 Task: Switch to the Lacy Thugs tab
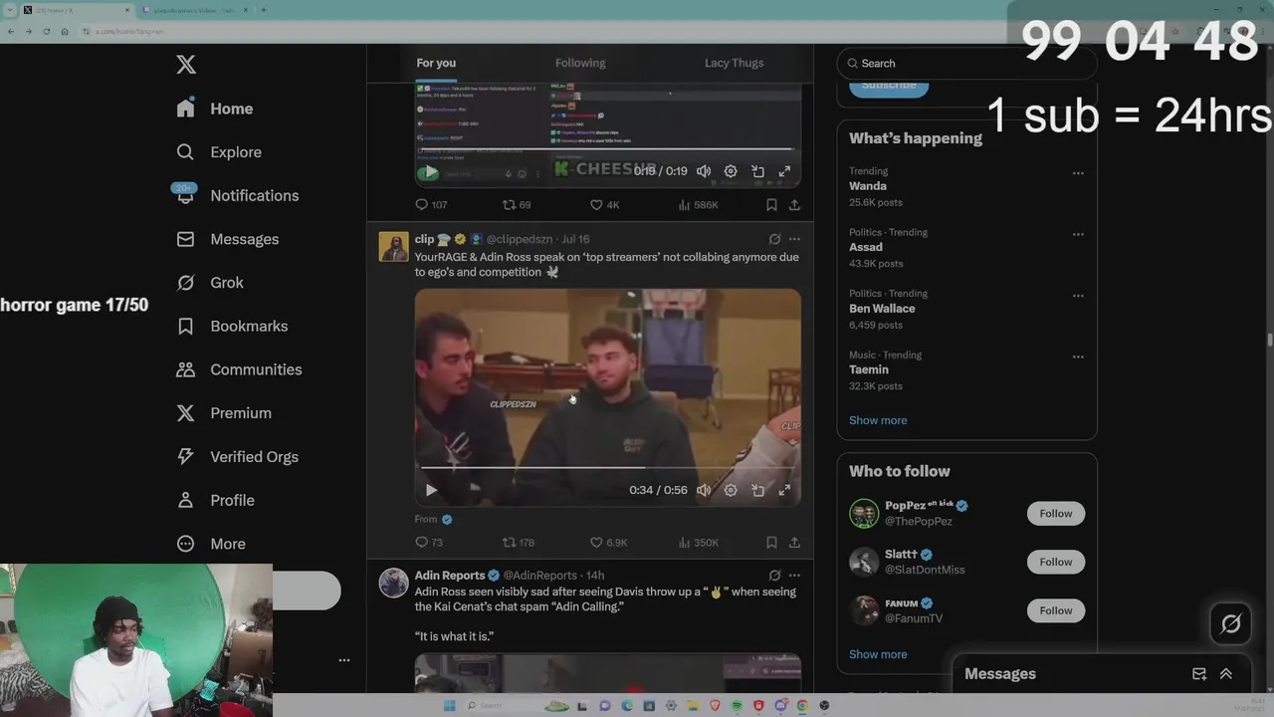(x=734, y=63)
